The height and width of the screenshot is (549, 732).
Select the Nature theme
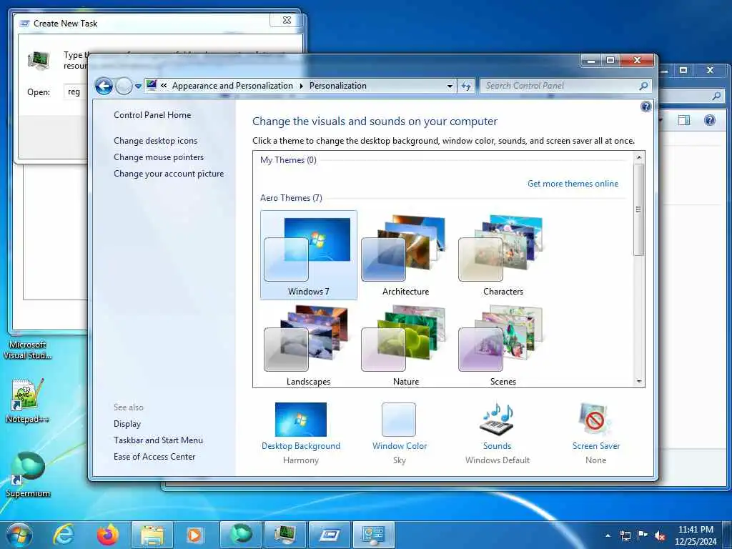click(x=406, y=345)
